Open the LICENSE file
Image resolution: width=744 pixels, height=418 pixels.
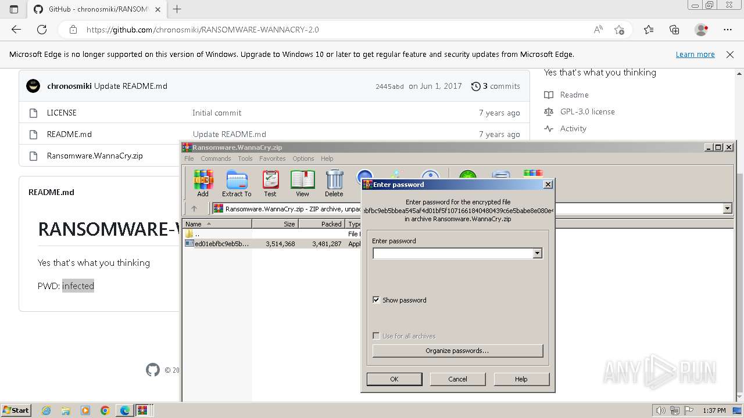pyautogui.click(x=62, y=113)
